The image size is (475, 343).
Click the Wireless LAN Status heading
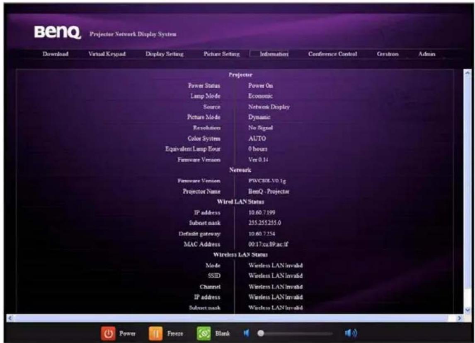[x=240, y=255]
